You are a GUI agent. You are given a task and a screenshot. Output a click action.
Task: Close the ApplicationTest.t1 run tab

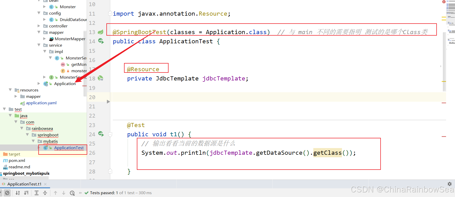pyautogui.click(x=45, y=184)
